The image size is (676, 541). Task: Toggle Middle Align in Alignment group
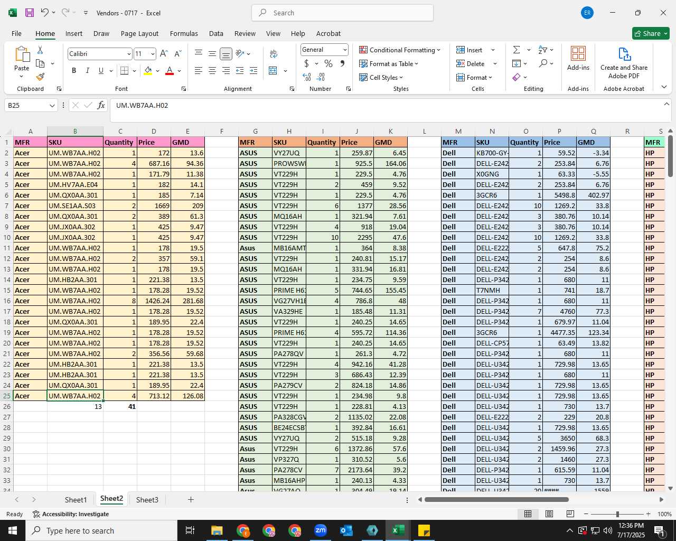212,54
